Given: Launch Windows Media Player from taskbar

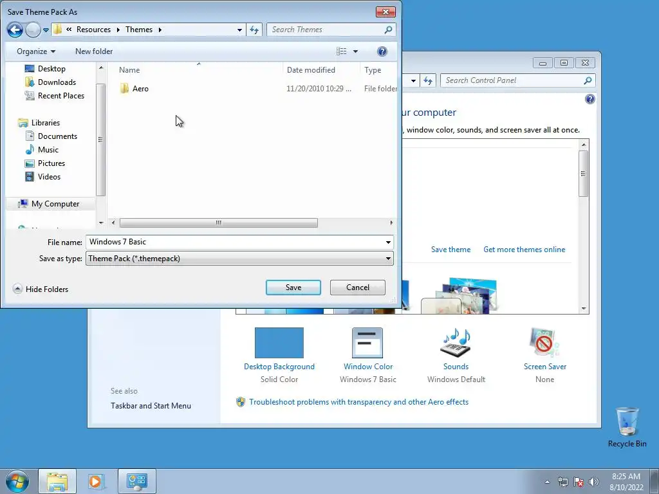Looking at the screenshot, I should [x=97, y=481].
